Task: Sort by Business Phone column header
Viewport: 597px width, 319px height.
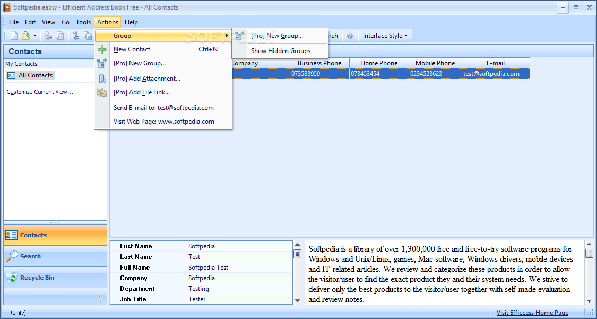Action: click(x=319, y=63)
